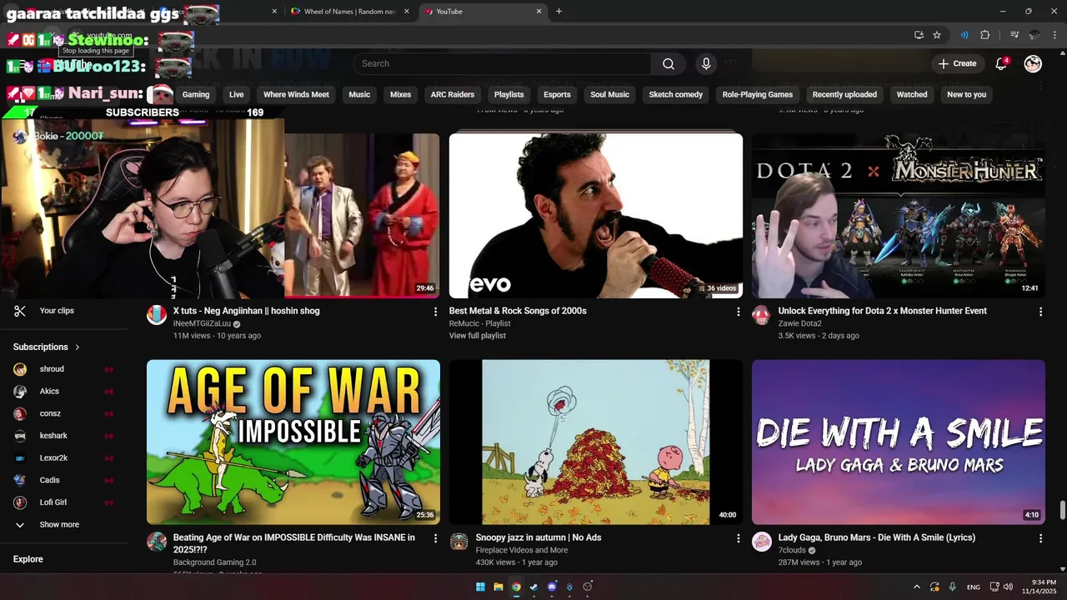Viewport: 1067px width, 600px height.
Task: Open more options for Die With A Smile video
Action: coord(1040,538)
